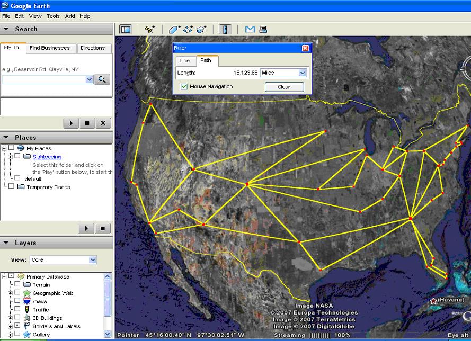Switch to the Directions tab
Image resolution: width=471 pixels, height=341 pixels.
coord(93,48)
